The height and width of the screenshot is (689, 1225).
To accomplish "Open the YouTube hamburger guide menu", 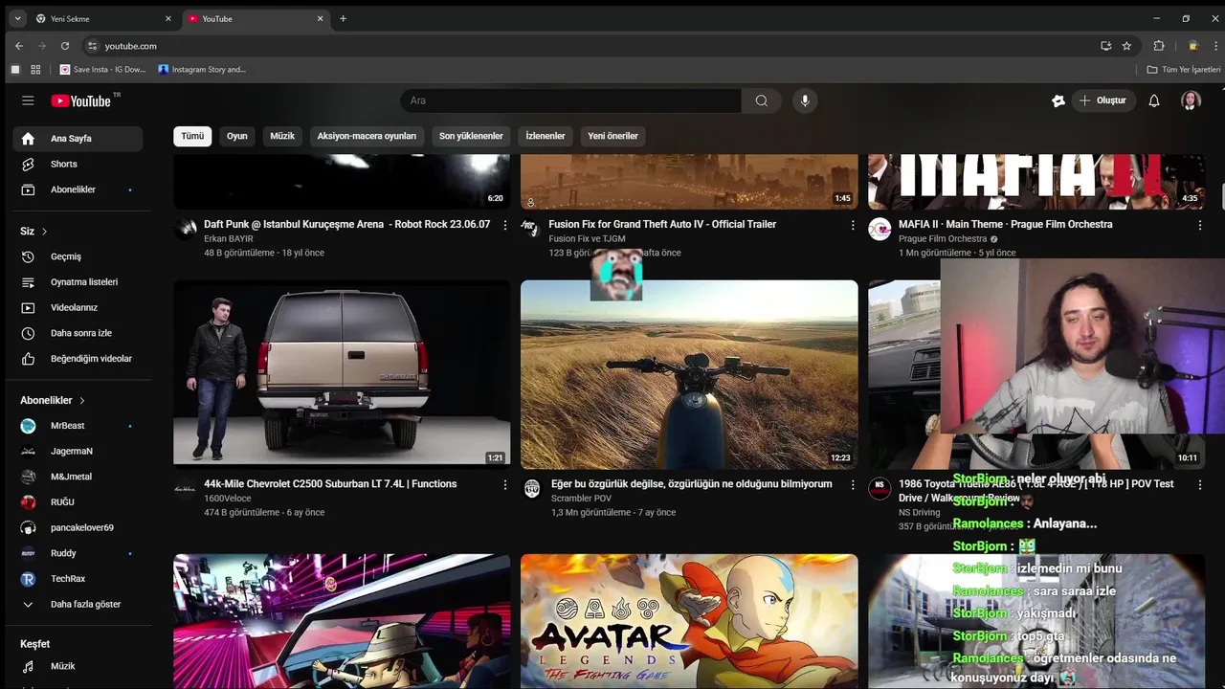I will pyautogui.click(x=28, y=100).
